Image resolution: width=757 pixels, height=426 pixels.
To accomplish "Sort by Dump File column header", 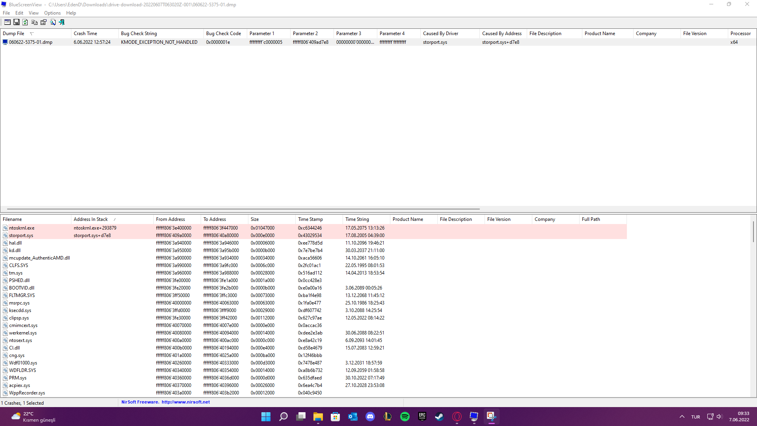I will (14, 34).
